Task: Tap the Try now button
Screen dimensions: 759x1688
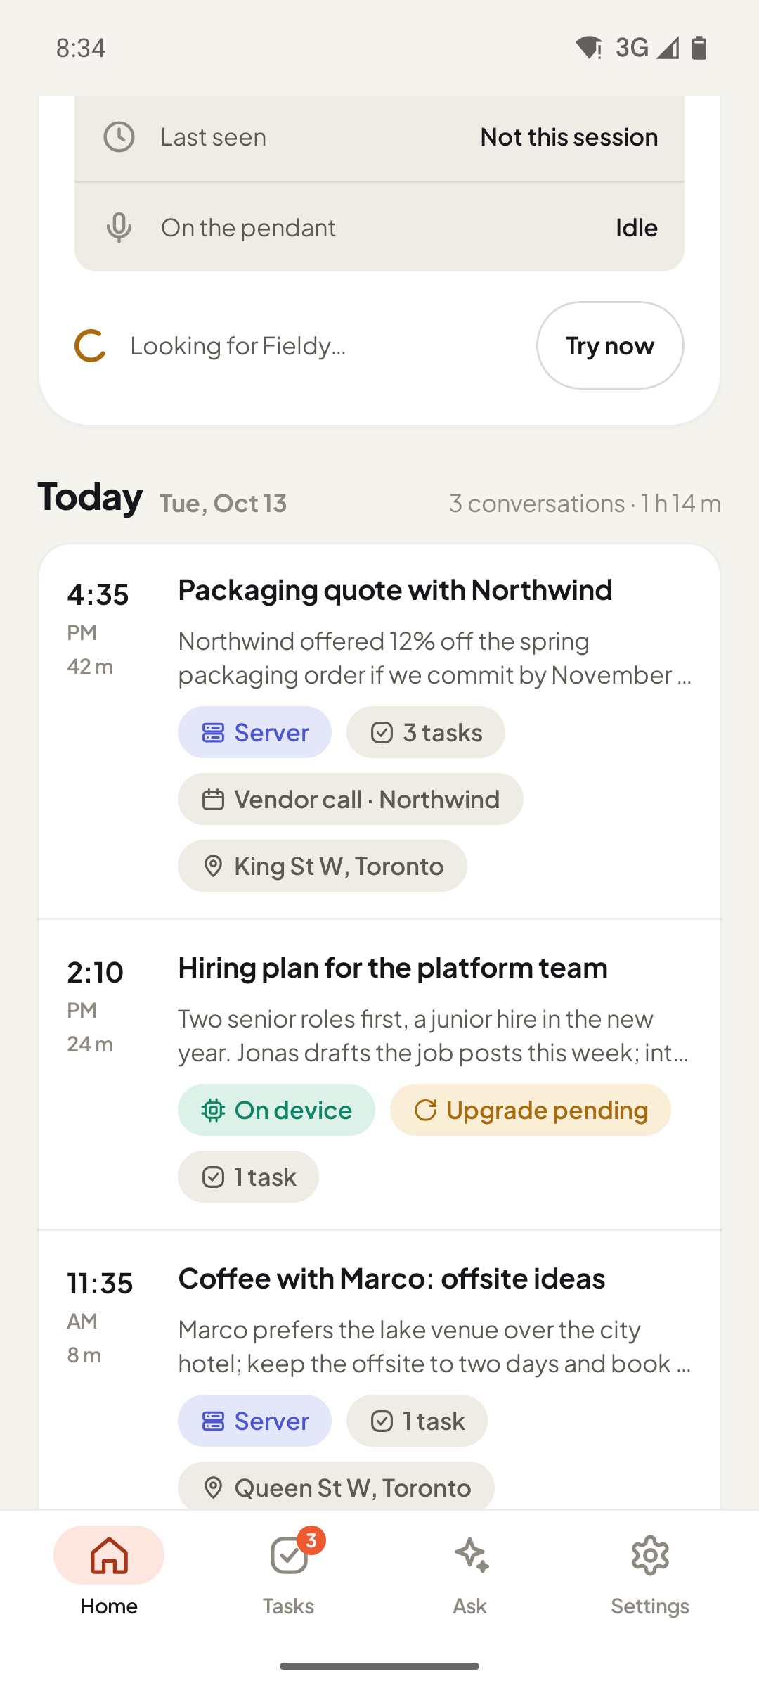Action: (610, 345)
